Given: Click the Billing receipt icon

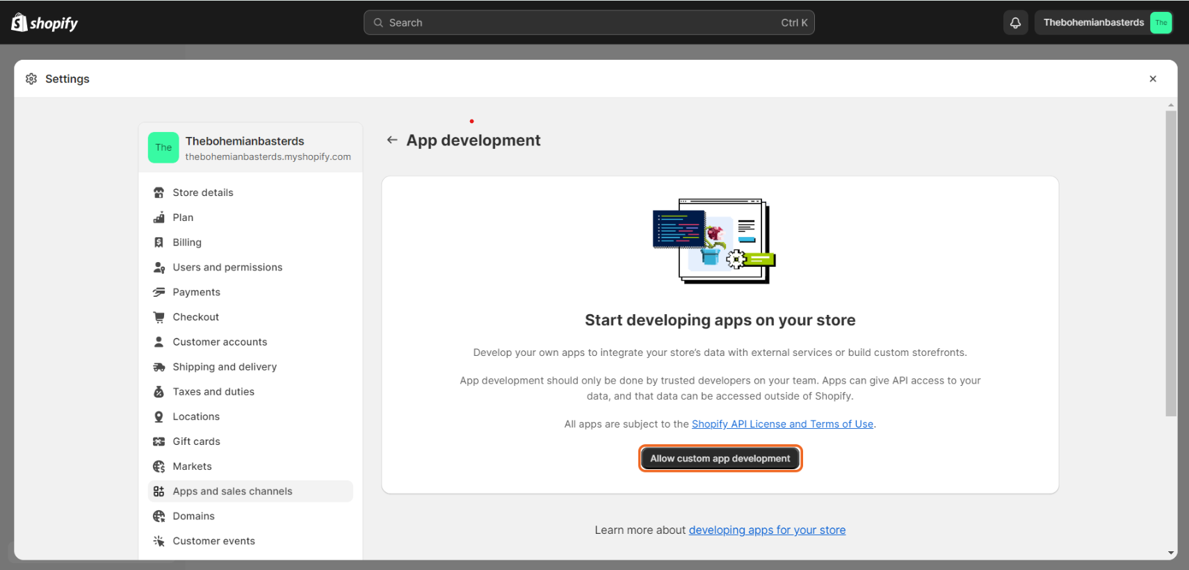Looking at the screenshot, I should 159,243.
